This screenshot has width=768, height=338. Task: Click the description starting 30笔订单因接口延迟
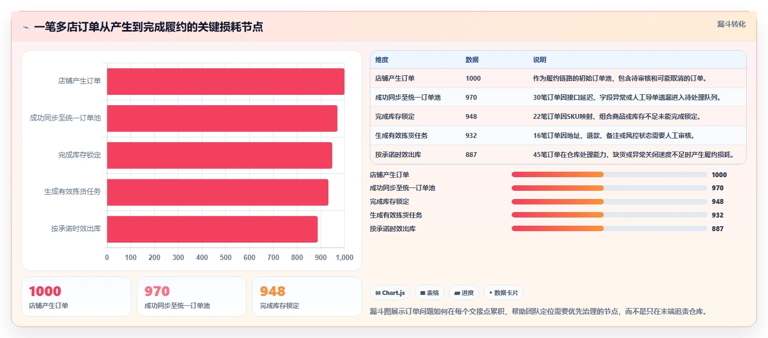click(628, 98)
